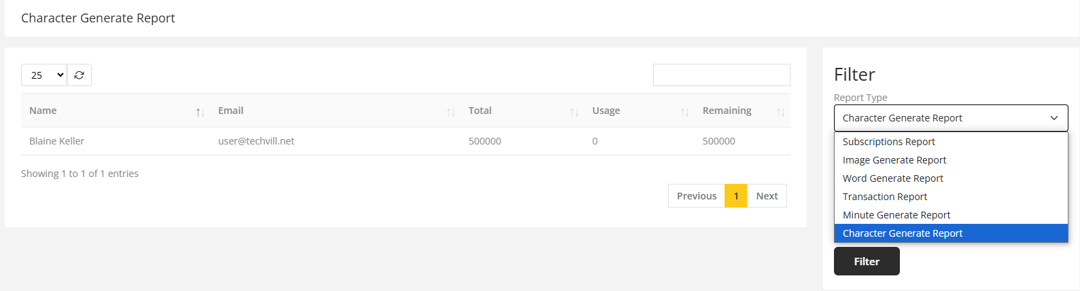The width and height of the screenshot is (1080, 291).
Task: Select Subscriptions Report option
Action: (x=888, y=142)
